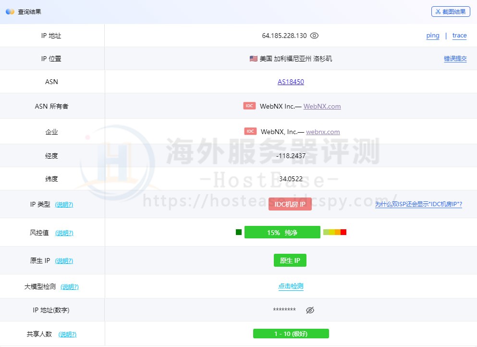Visit WebNX.com in ASN owner row
This screenshot has height=347, width=477.
pos(322,106)
